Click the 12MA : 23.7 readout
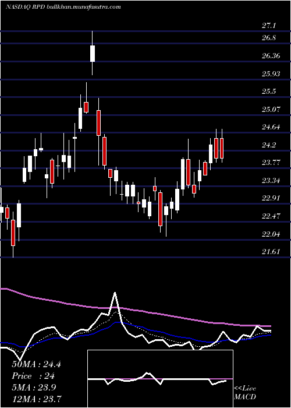 pyautogui.click(x=36, y=399)
